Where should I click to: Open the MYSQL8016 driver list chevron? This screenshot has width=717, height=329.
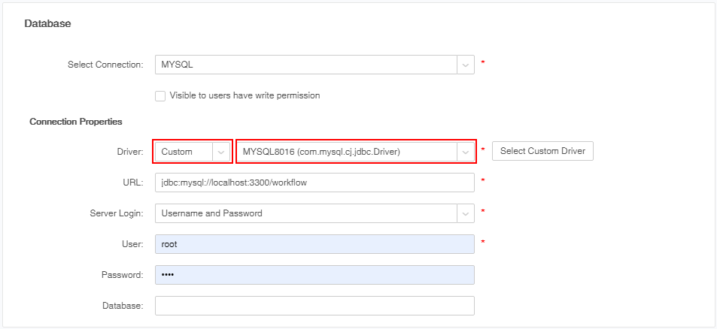[x=466, y=152]
